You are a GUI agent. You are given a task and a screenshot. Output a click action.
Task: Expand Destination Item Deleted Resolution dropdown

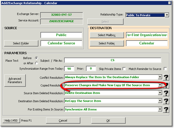point(160,101)
